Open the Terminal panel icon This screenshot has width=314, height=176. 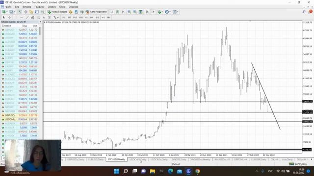(37, 12)
